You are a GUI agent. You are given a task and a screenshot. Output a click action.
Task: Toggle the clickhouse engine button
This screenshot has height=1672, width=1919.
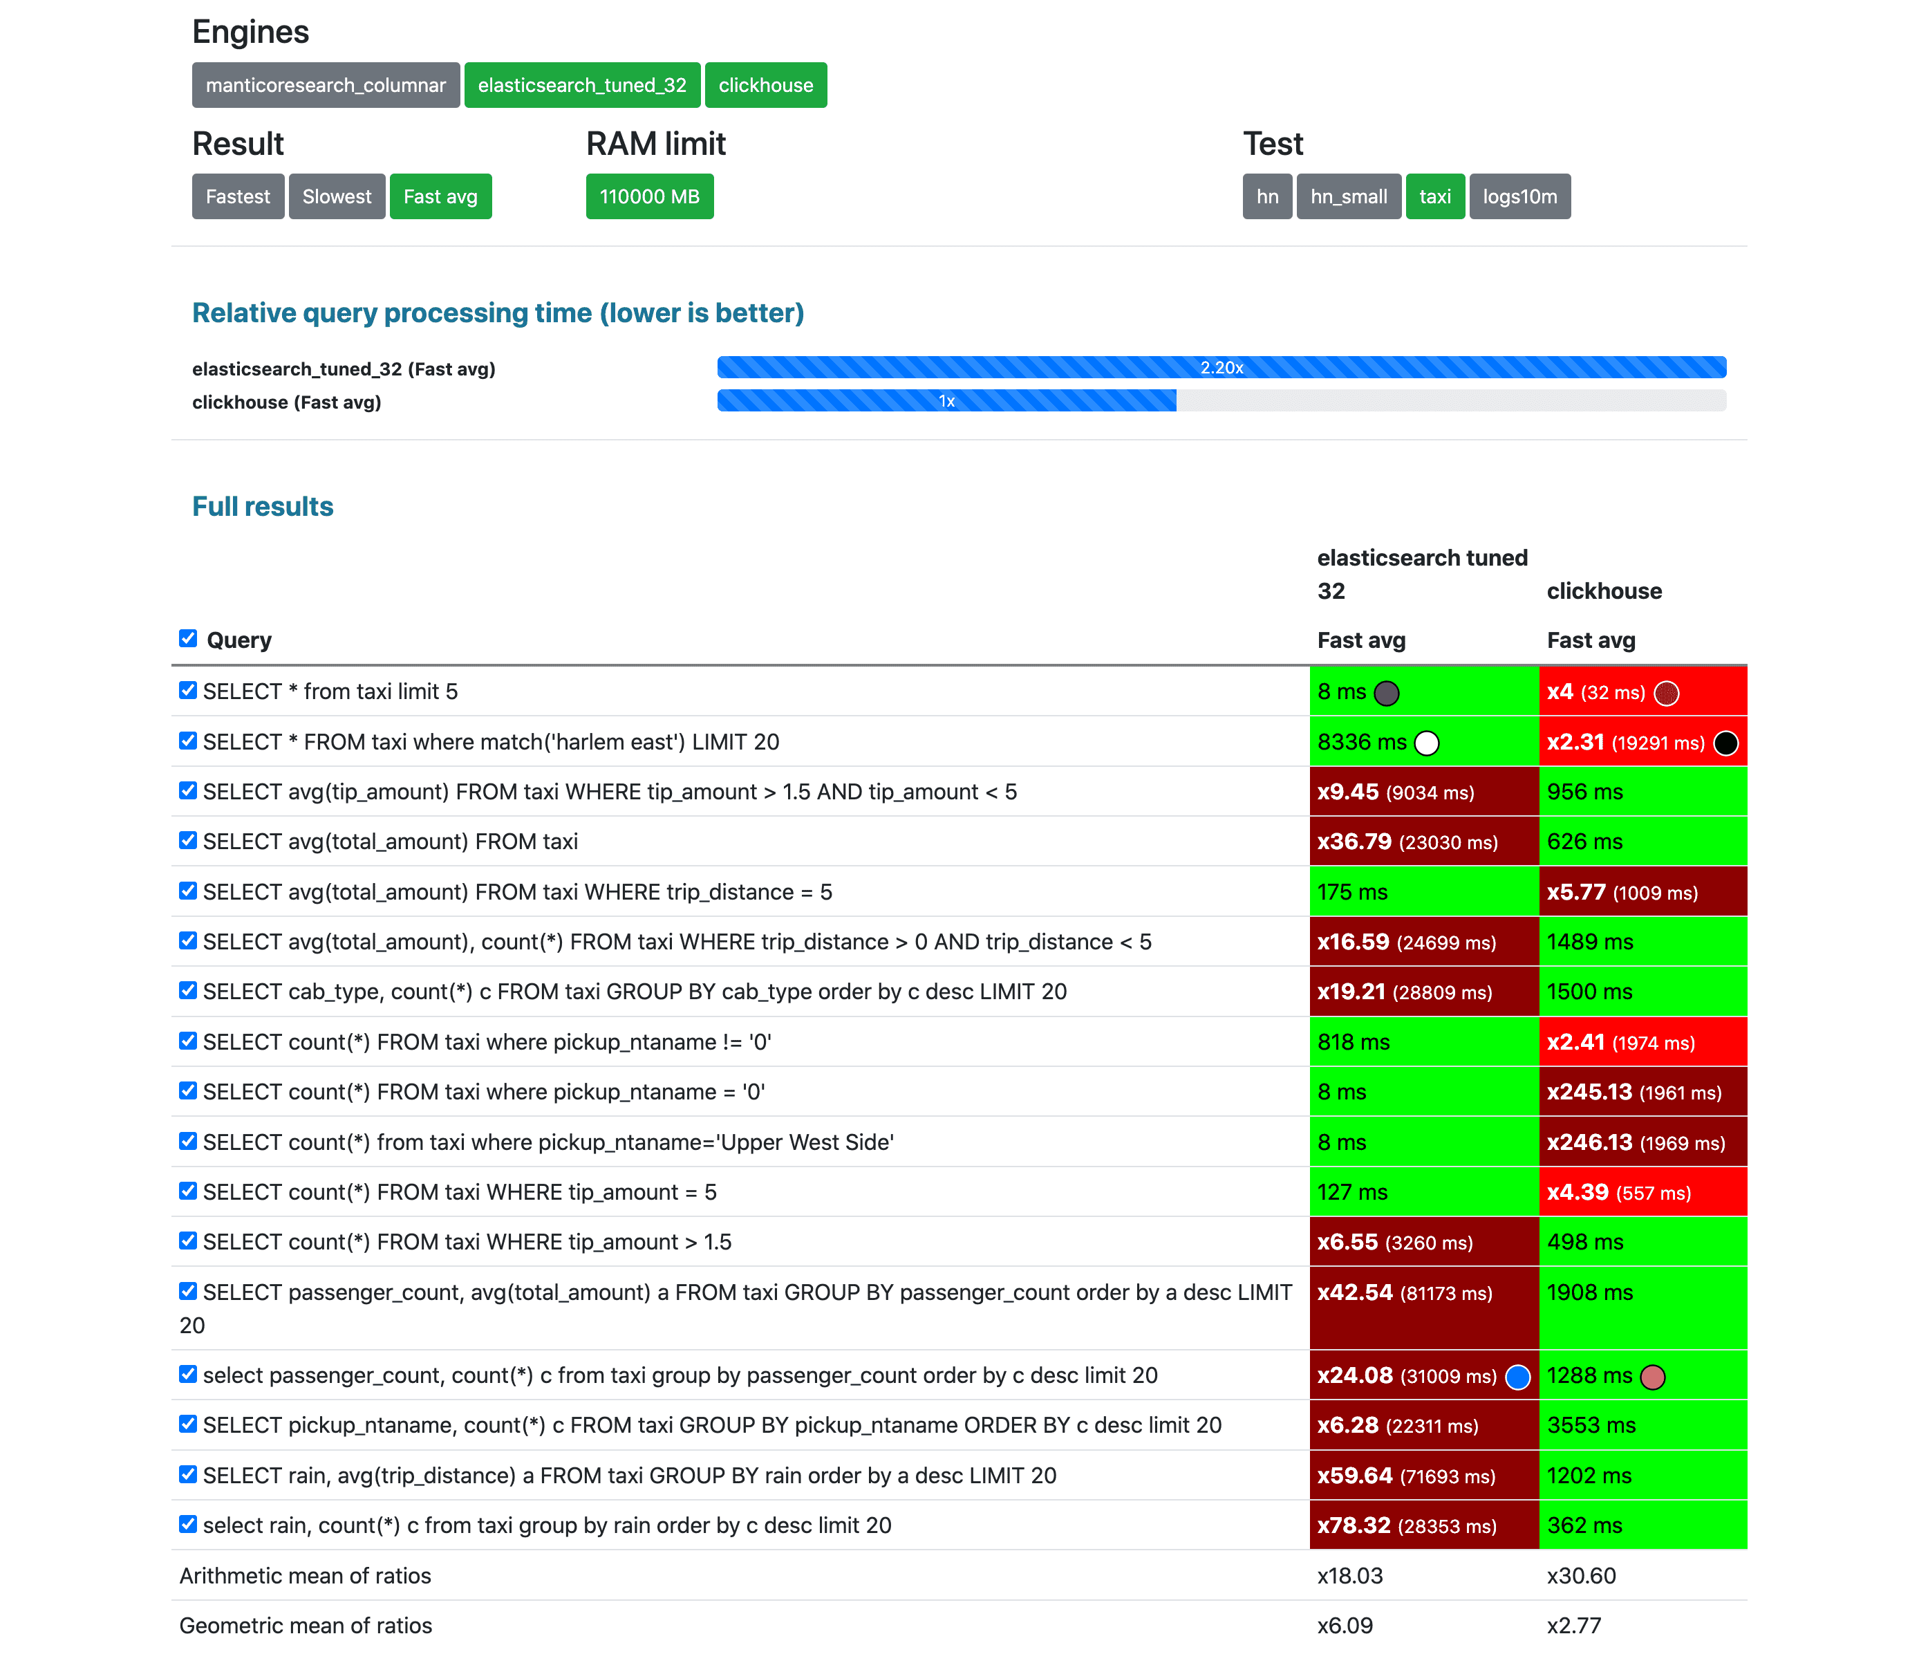coord(765,85)
